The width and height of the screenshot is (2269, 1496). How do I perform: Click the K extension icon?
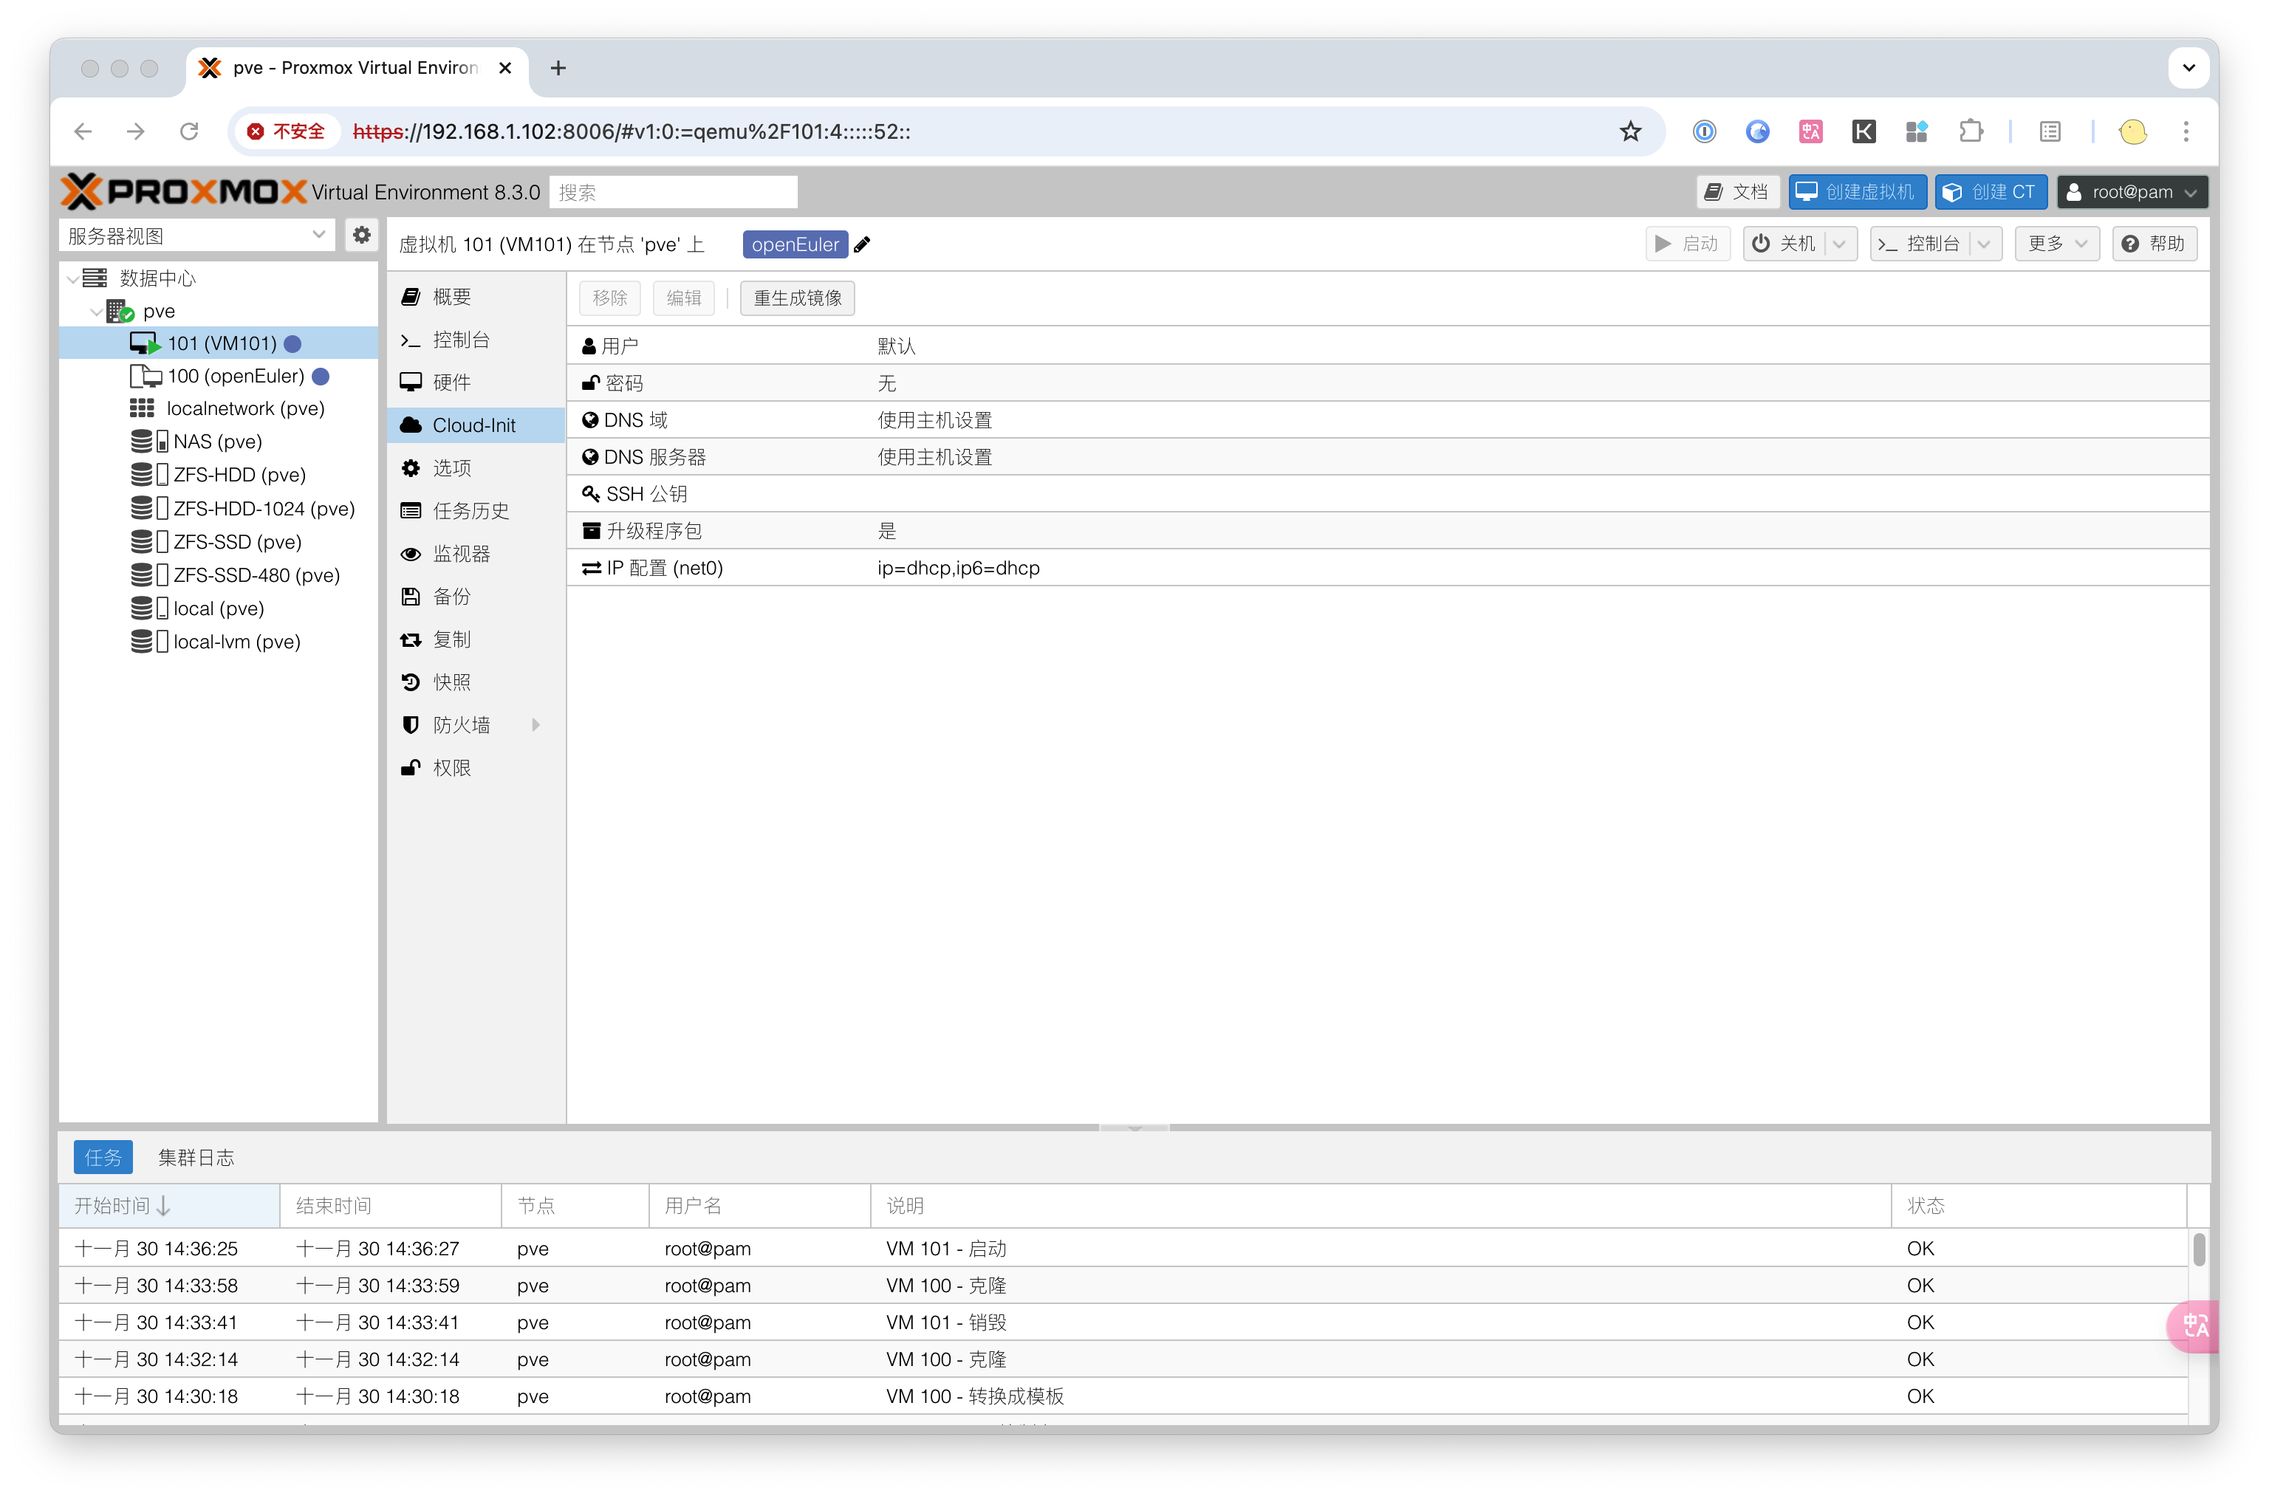point(1864,131)
